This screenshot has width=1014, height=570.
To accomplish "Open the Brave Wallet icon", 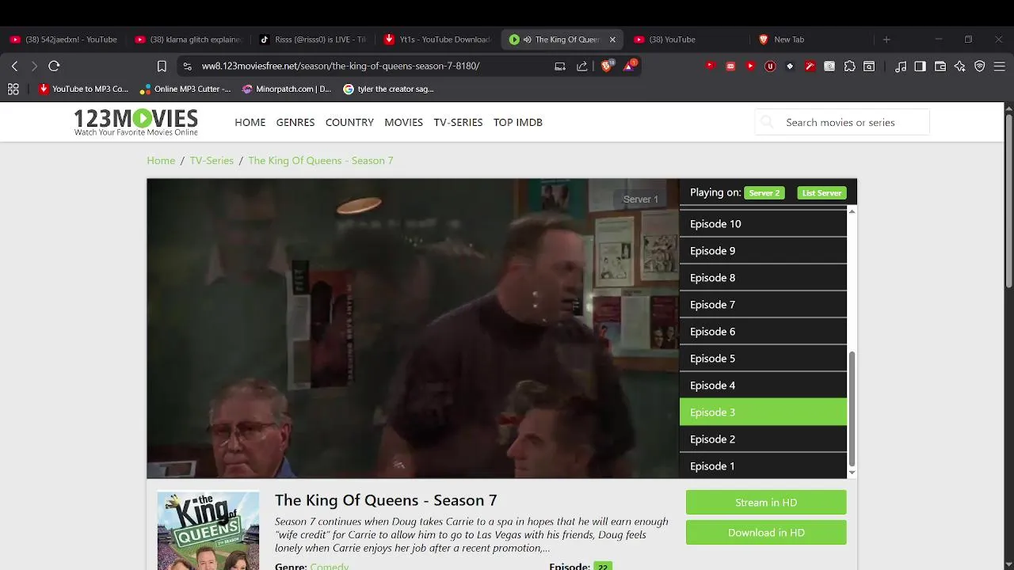I will click(940, 66).
